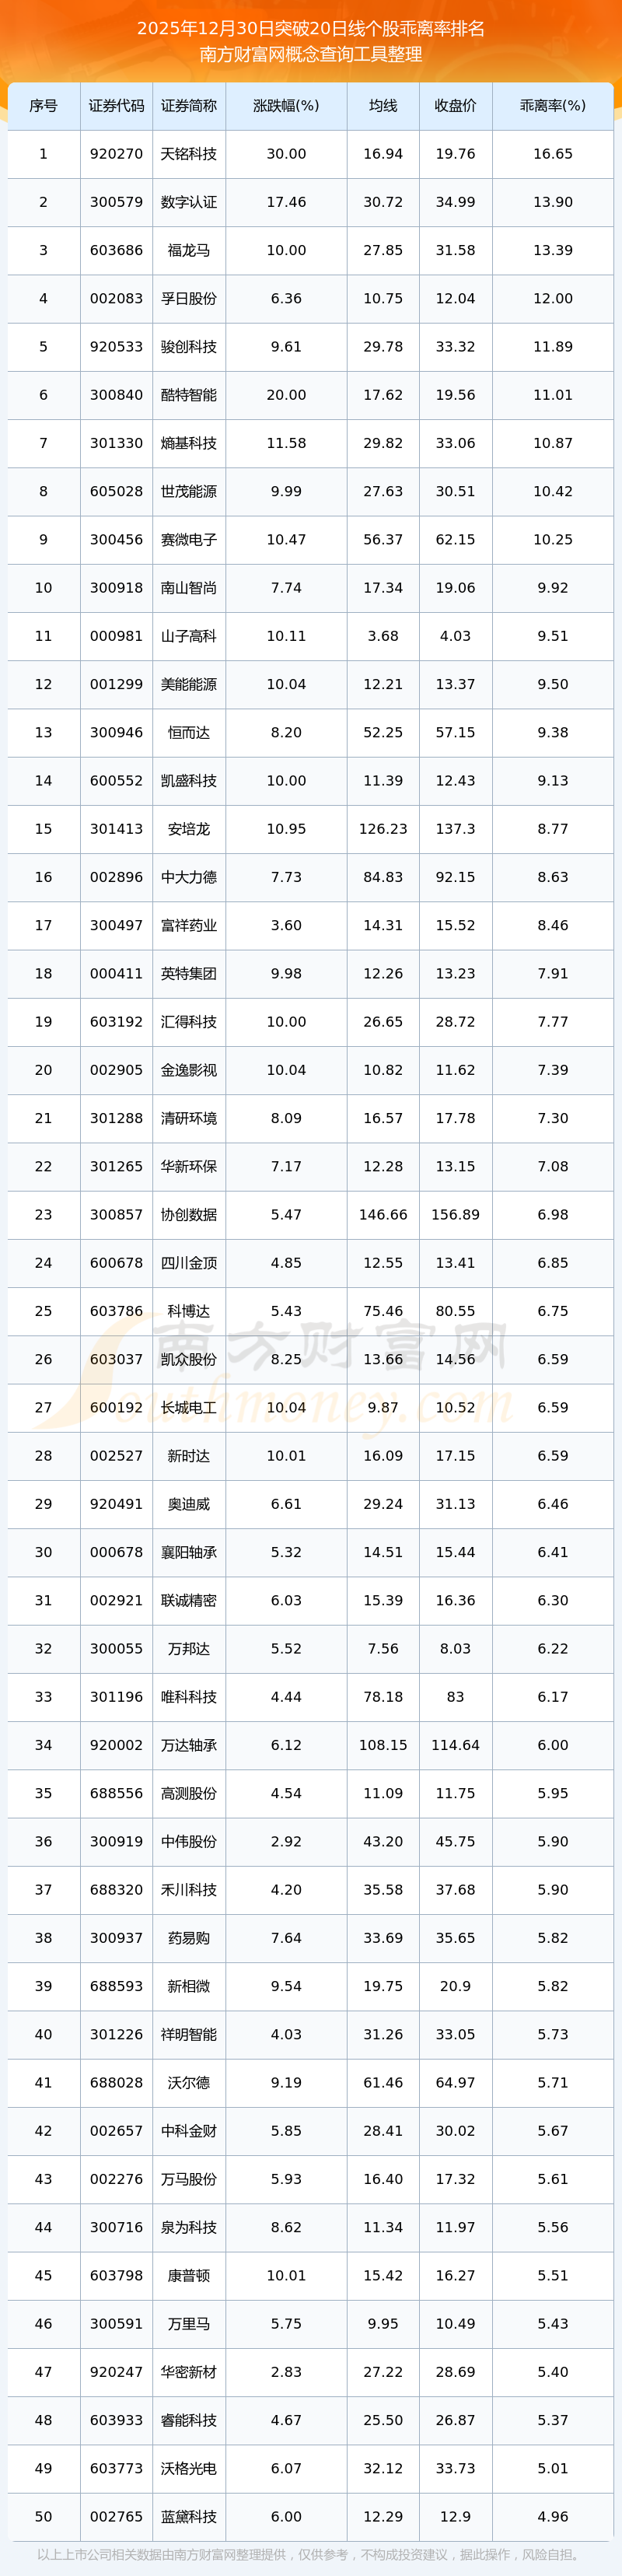The width and height of the screenshot is (622, 2576).
Task: Click stock name 恒而达
Action: (189, 732)
